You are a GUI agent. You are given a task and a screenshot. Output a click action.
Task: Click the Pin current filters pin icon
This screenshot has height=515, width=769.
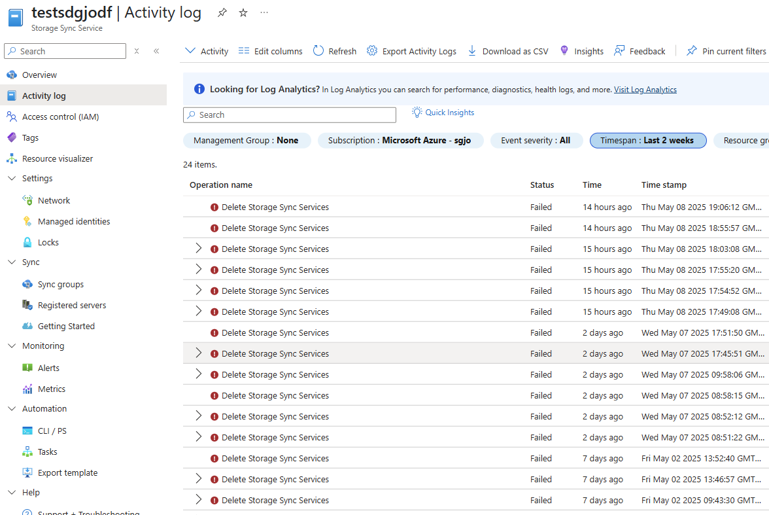click(x=692, y=50)
